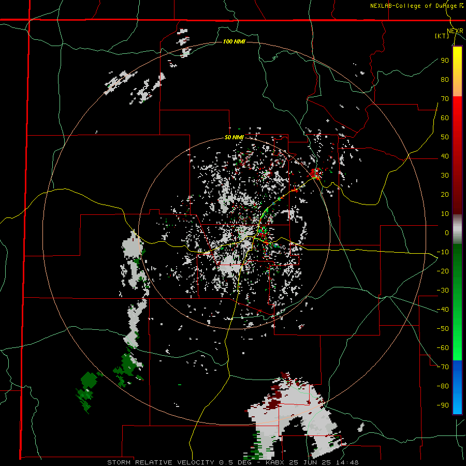Click the KT units label above the color scale
Screen dimensions: 466x466
click(442, 36)
